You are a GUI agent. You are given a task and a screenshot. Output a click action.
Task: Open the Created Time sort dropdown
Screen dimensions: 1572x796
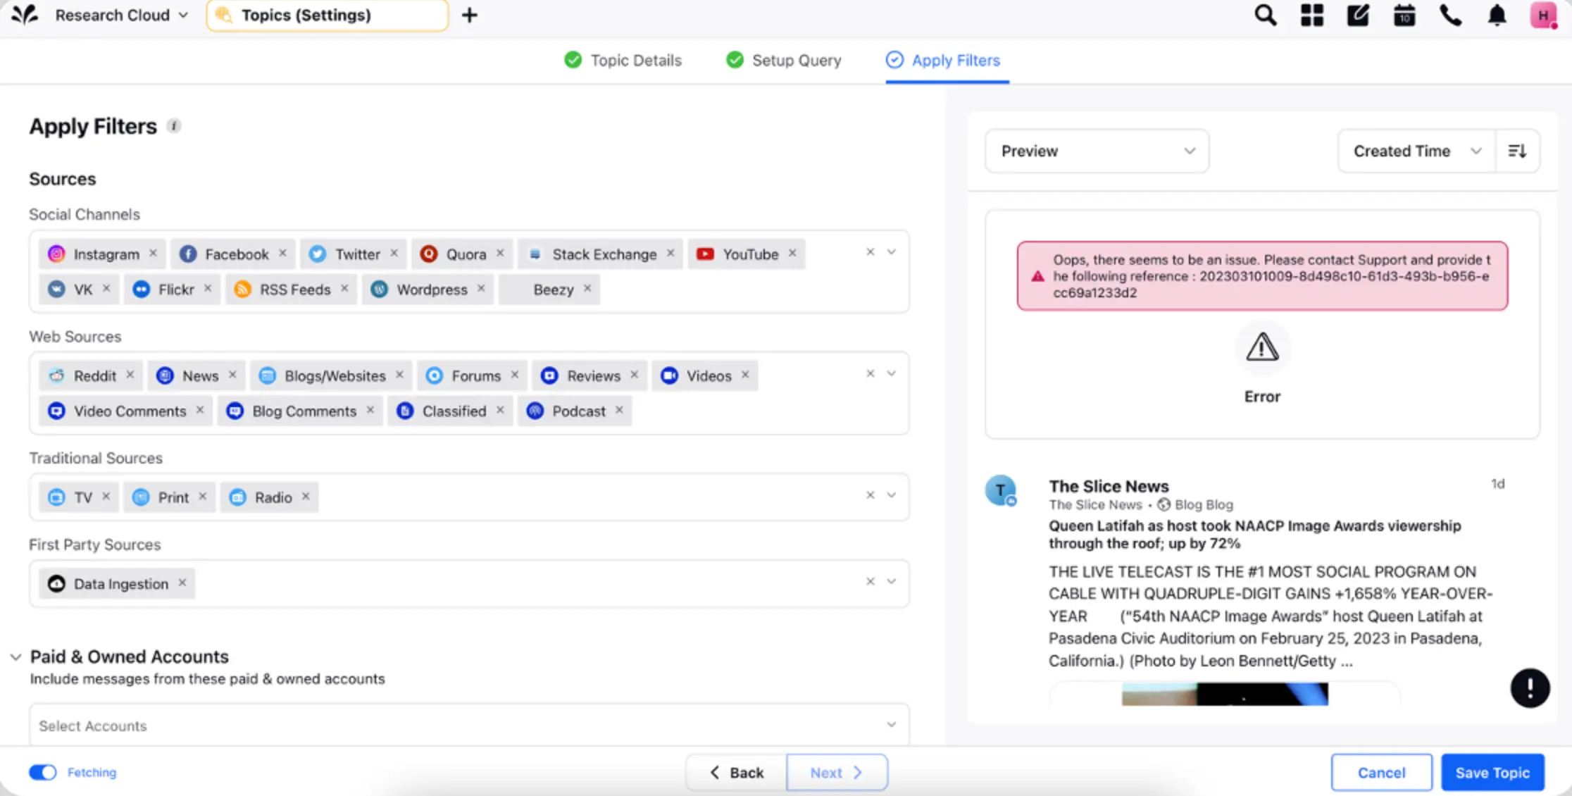(x=1416, y=151)
